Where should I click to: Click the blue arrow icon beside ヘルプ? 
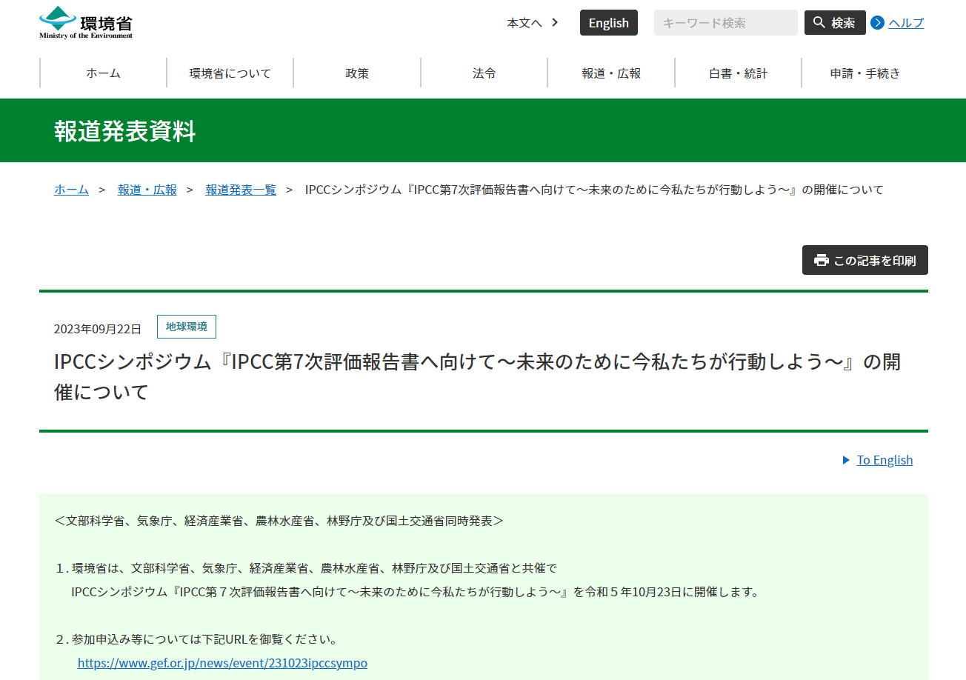pos(877,22)
